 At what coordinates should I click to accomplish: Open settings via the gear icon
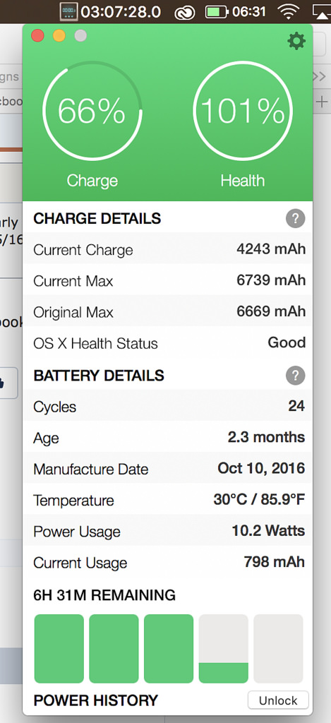click(x=296, y=42)
